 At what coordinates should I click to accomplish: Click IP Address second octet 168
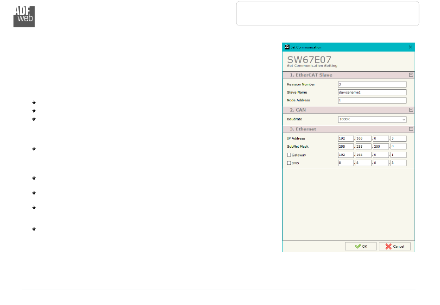[x=364, y=138]
